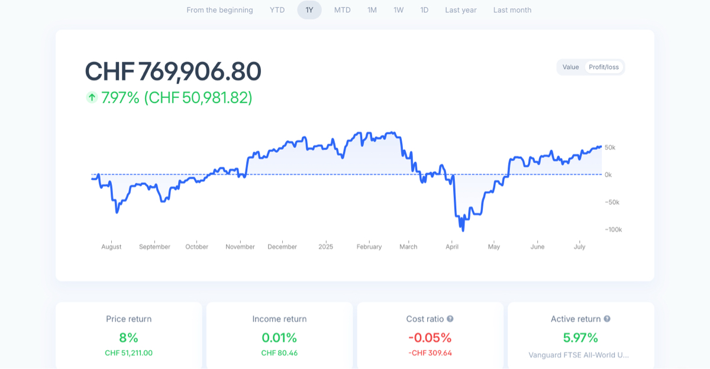Click the CHF 769,906.80 portfolio total

(173, 72)
